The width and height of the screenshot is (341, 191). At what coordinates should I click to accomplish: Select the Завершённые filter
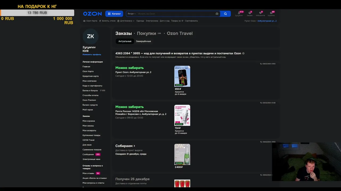coord(143,41)
